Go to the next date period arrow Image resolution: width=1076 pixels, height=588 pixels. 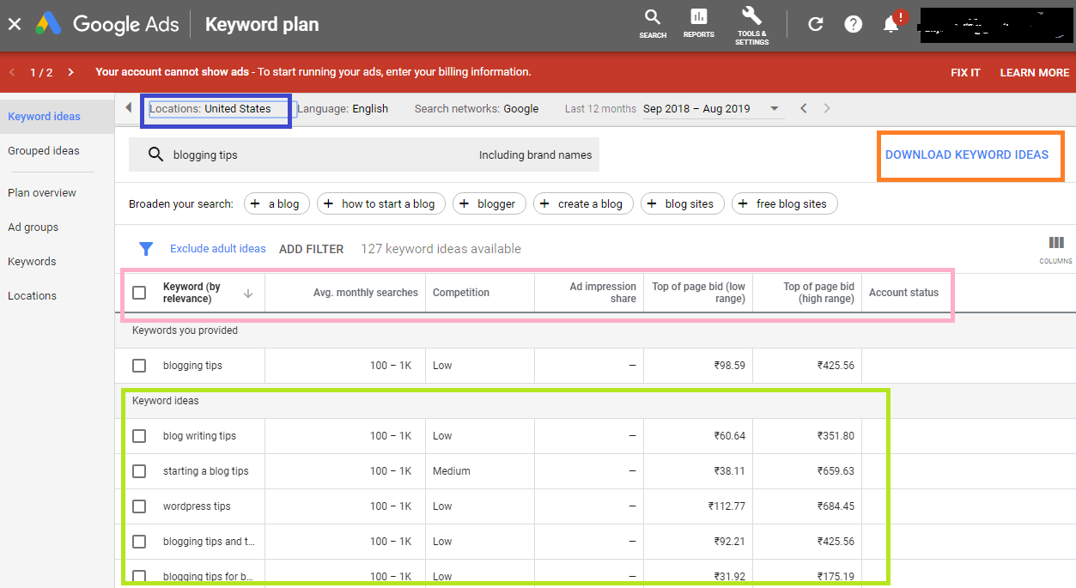(827, 108)
